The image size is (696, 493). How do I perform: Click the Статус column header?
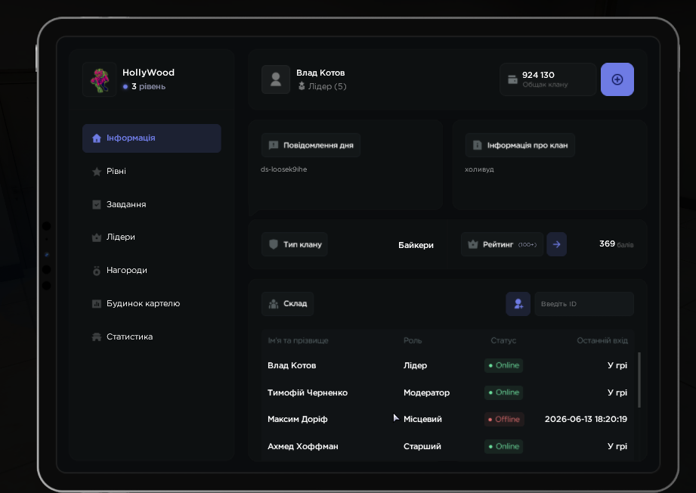503,341
